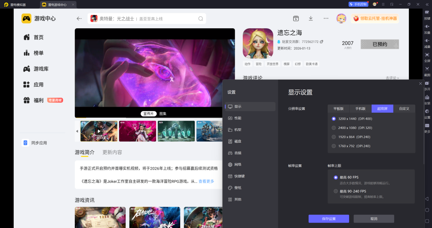Click 领取云托管-挂机神器 banner
This screenshot has width=432, height=228.
pyautogui.click(x=375, y=18)
